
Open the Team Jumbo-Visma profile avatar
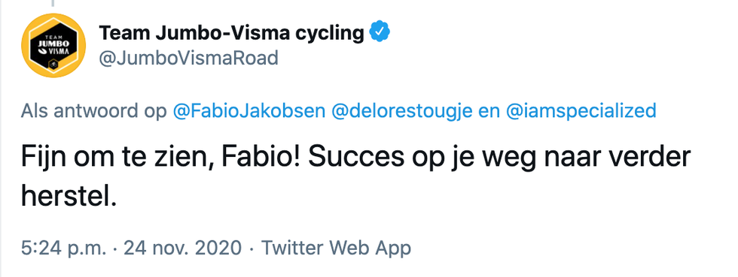point(53,46)
